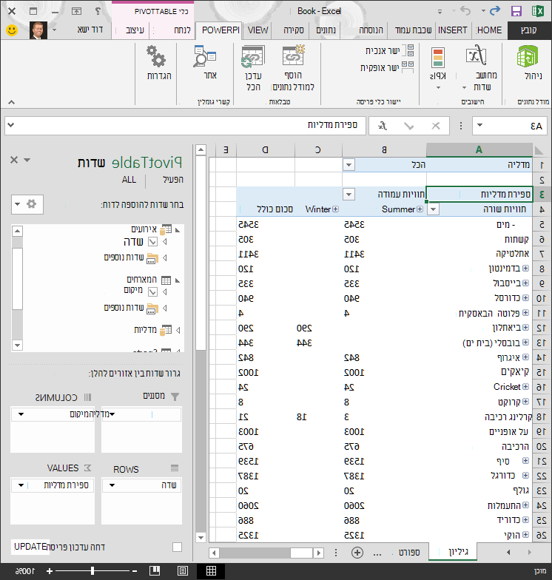
Task: Close the PivotTable Fields pane
Action: click(13, 160)
